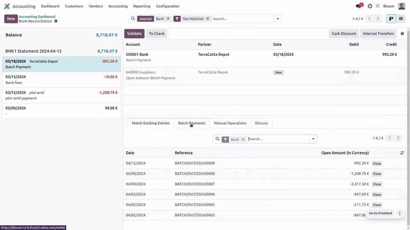Switch to the kanban view
Viewport: 410px width, 230px height.
[x=391, y=19]
